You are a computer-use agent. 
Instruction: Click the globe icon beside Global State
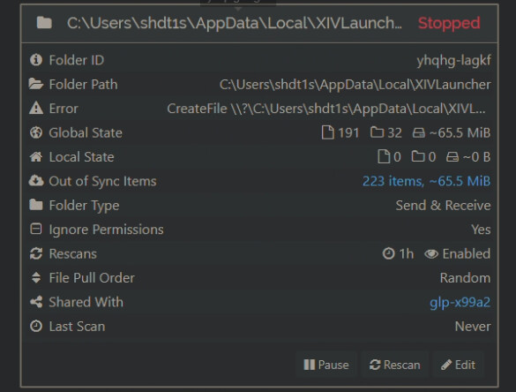[36, 132]
